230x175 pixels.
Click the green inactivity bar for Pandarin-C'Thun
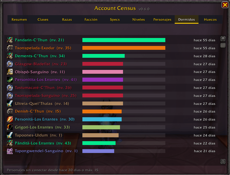tap(124, 40)
